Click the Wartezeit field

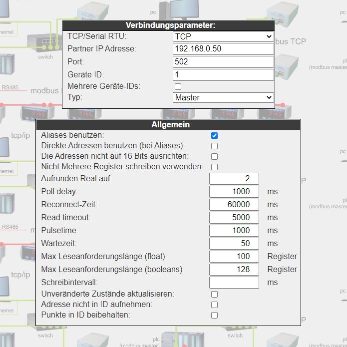tap(234, 244)
